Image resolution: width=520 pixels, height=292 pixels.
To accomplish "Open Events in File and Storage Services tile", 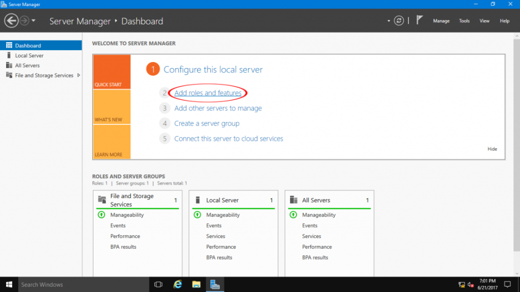I will pyautogui.click(x=118, y=225).
